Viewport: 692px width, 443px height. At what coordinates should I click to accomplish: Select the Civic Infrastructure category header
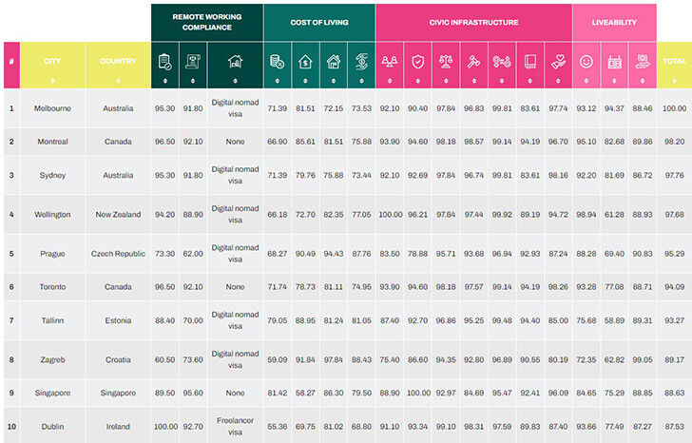tap(473, 21)
